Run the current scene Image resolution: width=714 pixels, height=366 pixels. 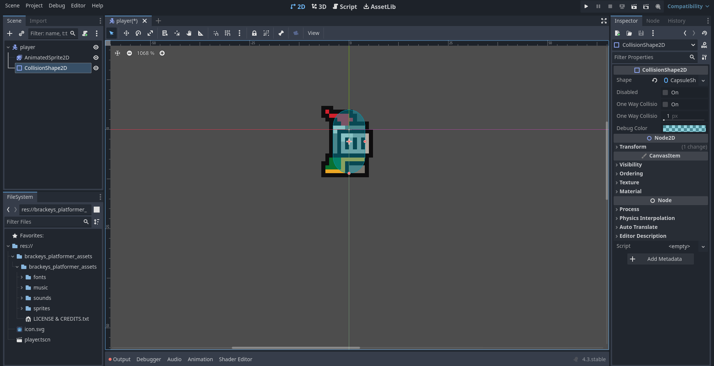click(634, 6)
